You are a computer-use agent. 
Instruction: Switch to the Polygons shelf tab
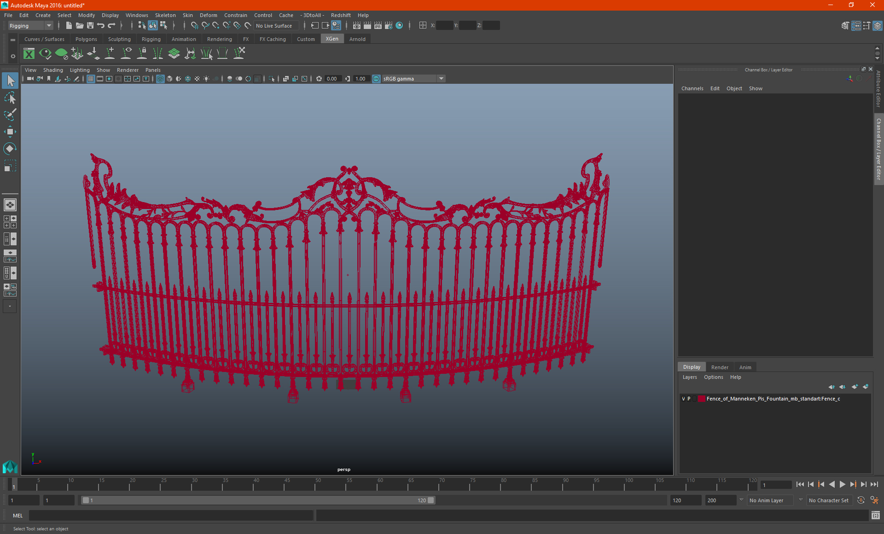[86, 39]
